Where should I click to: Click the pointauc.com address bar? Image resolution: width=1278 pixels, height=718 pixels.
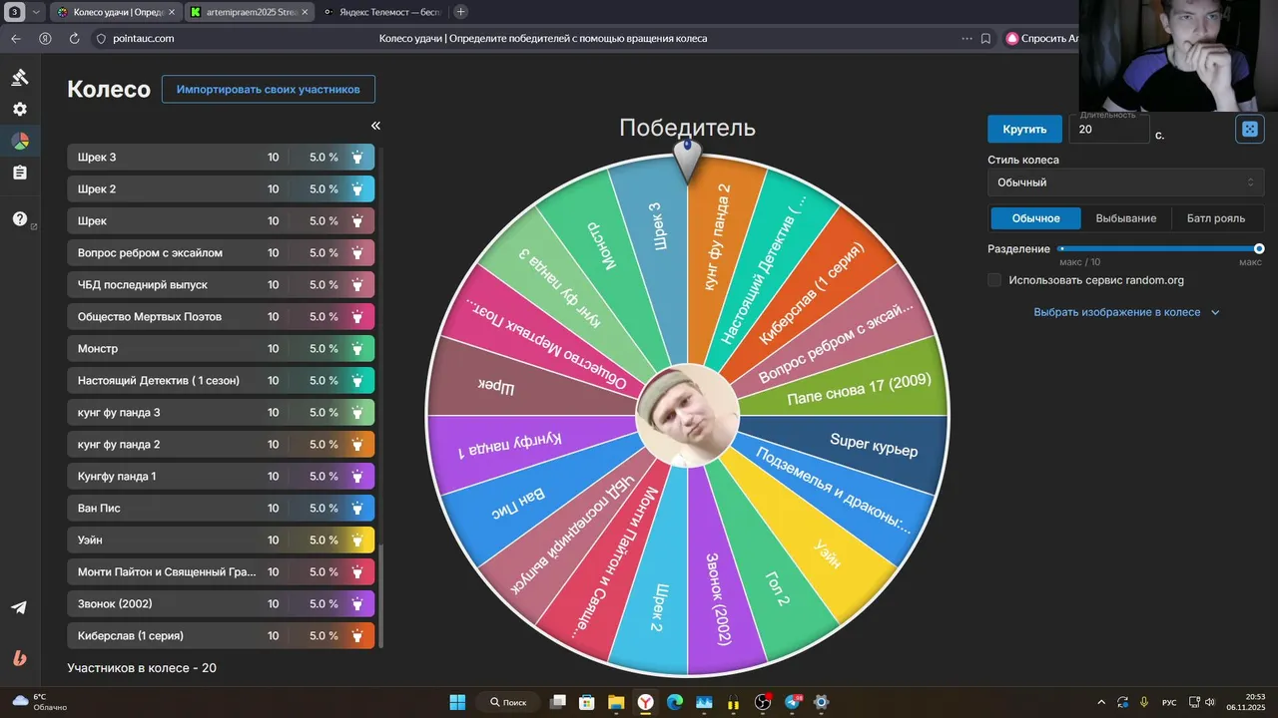coord(144,39)
